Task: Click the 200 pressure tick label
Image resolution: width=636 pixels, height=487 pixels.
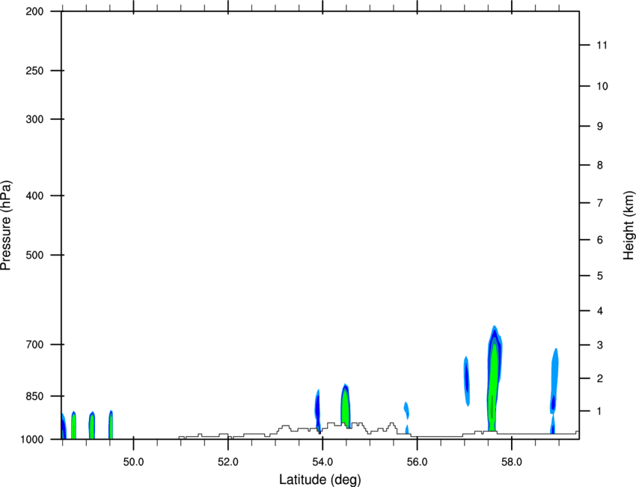Action: [35, 11]
